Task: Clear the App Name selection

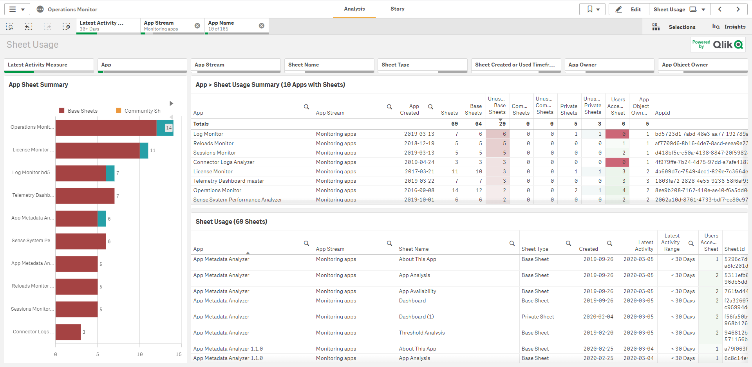Action: point(261,25)
